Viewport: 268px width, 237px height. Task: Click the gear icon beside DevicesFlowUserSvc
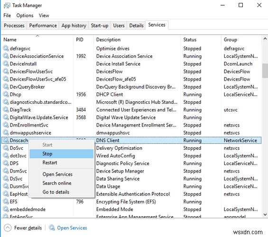click(x=6, y=72)
